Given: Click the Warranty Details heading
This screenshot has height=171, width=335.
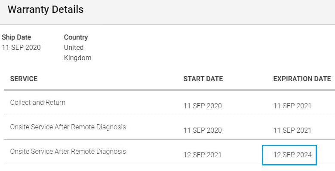Looking at the screenshot, I should click(x=46, y=9).
